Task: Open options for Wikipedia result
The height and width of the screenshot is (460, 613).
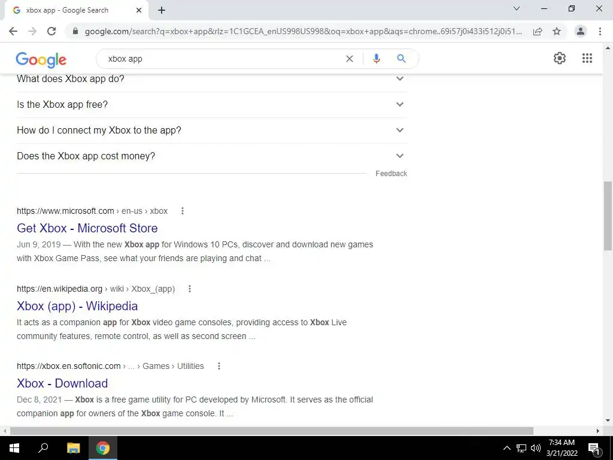Action: 190,289
